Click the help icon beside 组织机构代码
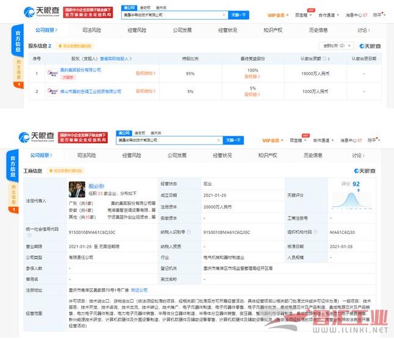Viewport: 394px width, 339px height. click(315, 232)
